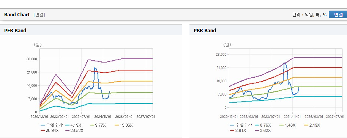Screen dimensions: 347x138
Task: Toggle the 2.19X series in PBR legend
Action: pyautogui.click(x=312, y=125)
